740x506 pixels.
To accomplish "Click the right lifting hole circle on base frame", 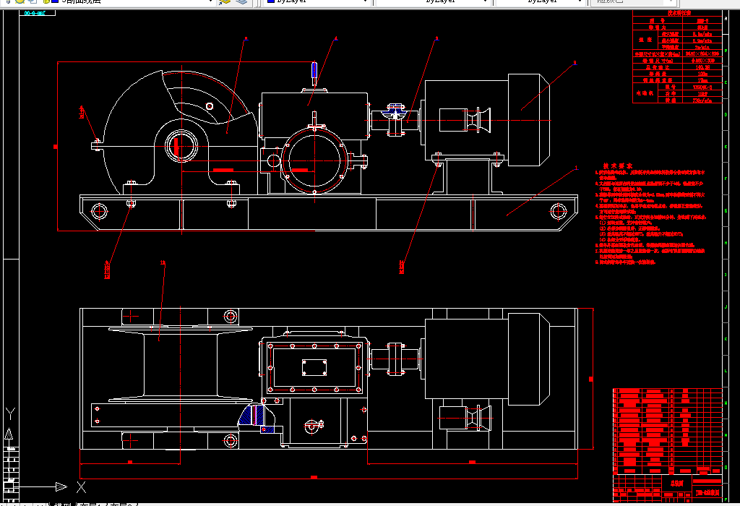I will (559, 211).
